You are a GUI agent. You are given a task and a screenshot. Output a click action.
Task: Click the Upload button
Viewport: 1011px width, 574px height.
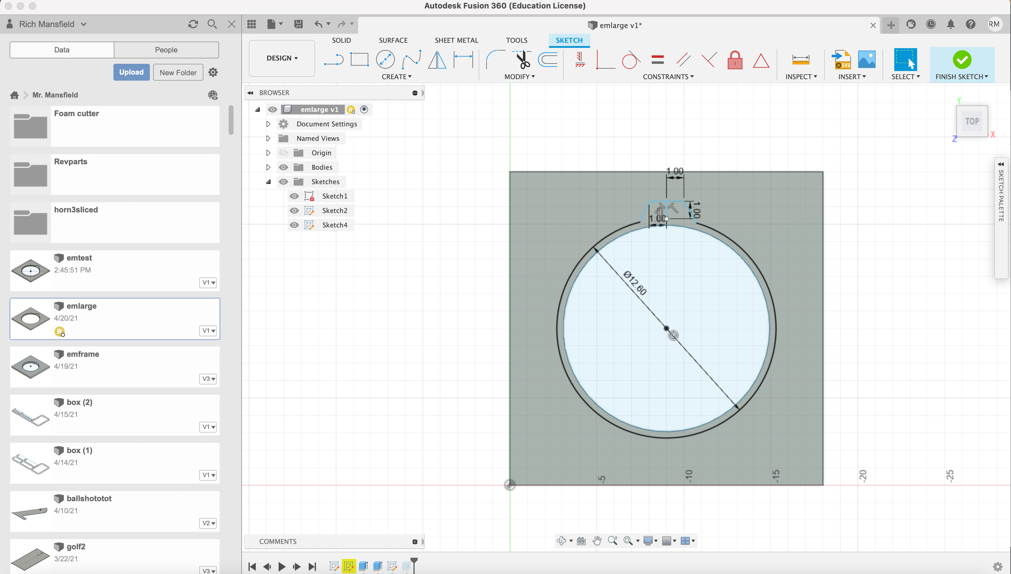pyautogui.click(x=131, y=72)
